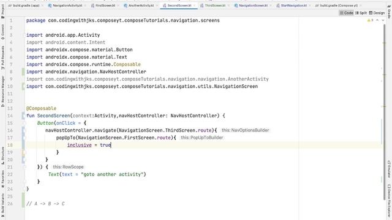Viewport: 392px width, 220px height.
Task: Go to previous highlighted problem arrow
Action: pyautogui.click(x=377, y=20)
